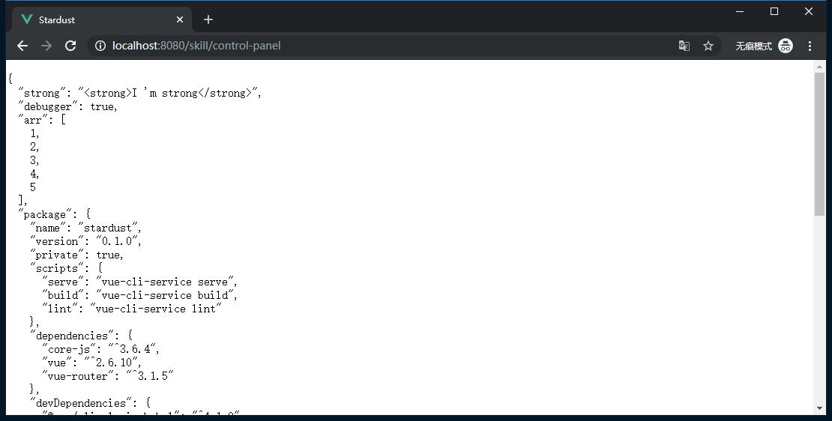The width and height of the screenshot is (832, 421).
Task: Open a new browser tab
Action: (x=208, y=19)
